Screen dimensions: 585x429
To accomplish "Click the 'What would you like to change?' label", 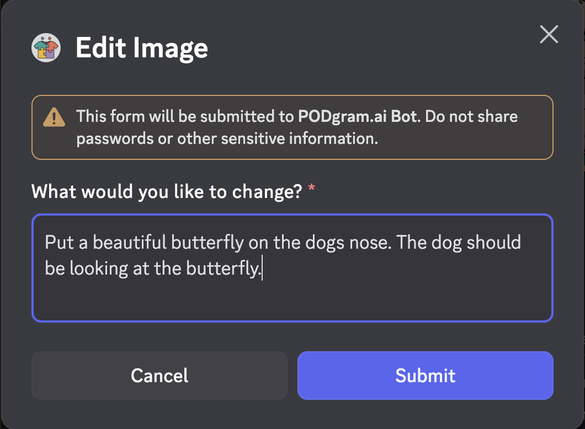I will [x=167, y=191].
